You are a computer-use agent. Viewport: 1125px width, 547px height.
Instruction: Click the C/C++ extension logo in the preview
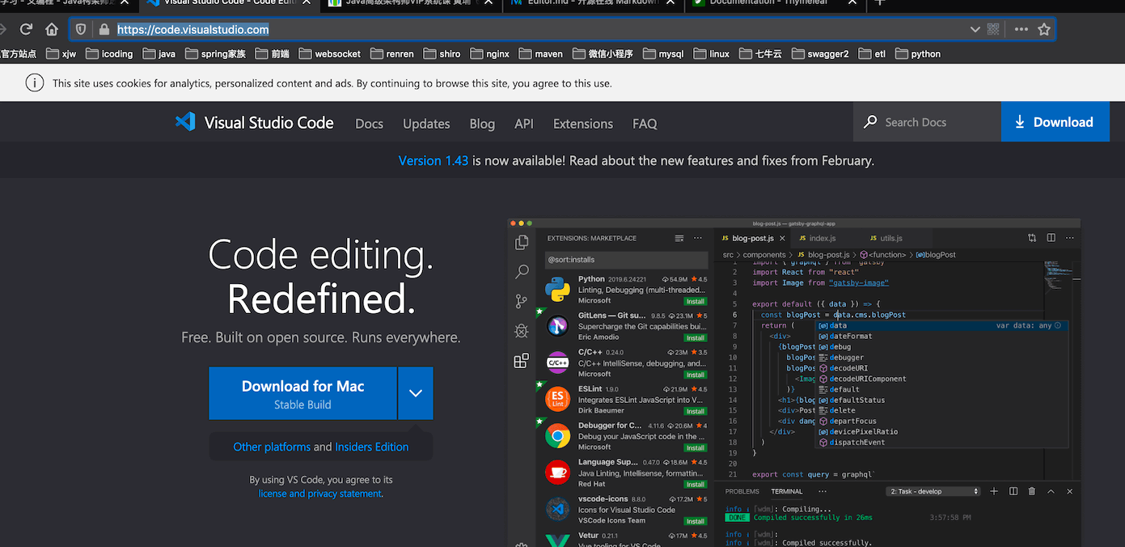[557, 363]
